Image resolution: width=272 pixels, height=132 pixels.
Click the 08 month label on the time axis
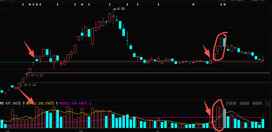(x=7, y=131)
